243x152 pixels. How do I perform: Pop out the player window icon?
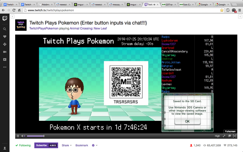(229, 136)
